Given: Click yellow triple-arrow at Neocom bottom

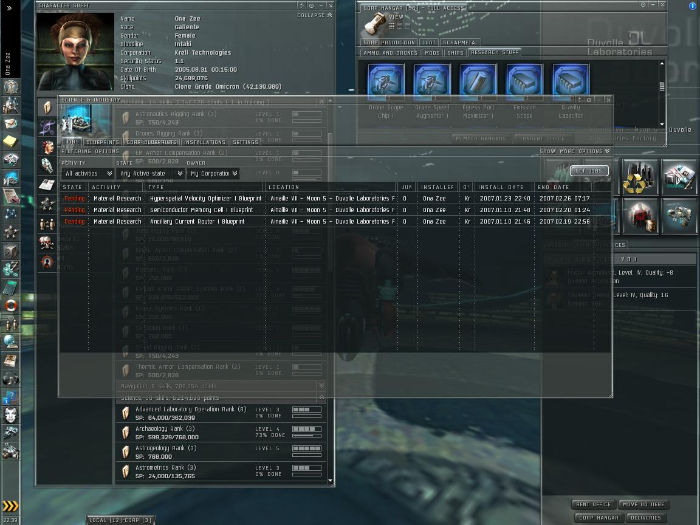Looking at the screenshot, I should (x=10, y=506).
